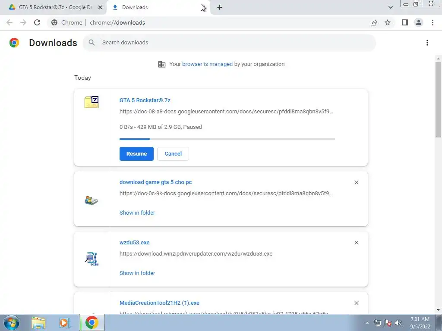
Task: Click the browser is managed link
Action: 208,64
